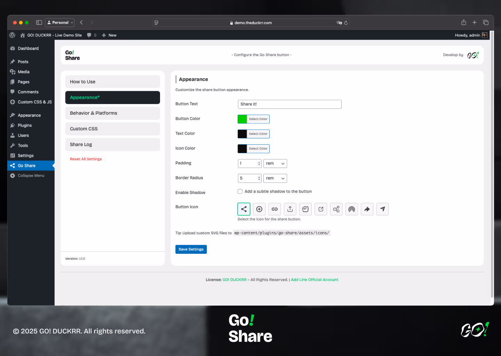Image resolution: width=501 pixels, height=356 pixels.
Task: Click the WordPress logo in admin bar
Action: pyautogui.click(x=13, y=35)
